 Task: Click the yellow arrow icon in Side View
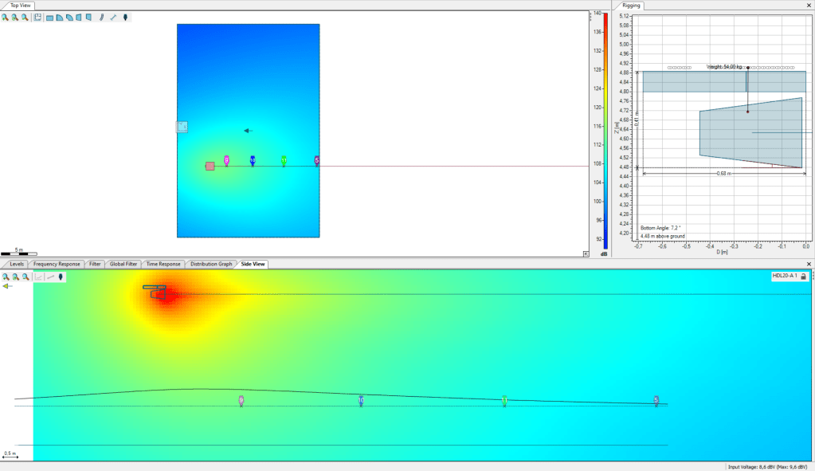7,287
